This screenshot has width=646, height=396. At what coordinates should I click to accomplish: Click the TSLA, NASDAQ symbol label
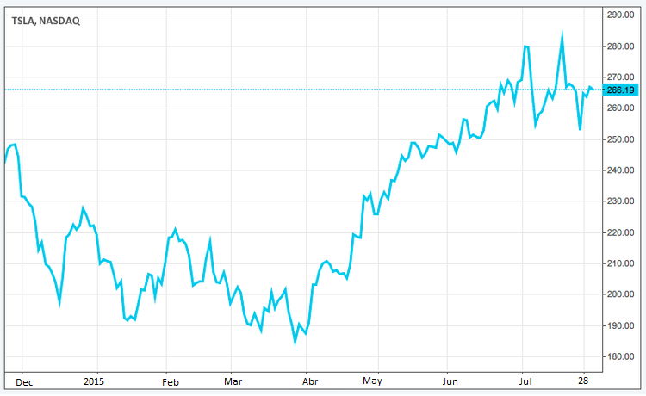coord(46,22)
